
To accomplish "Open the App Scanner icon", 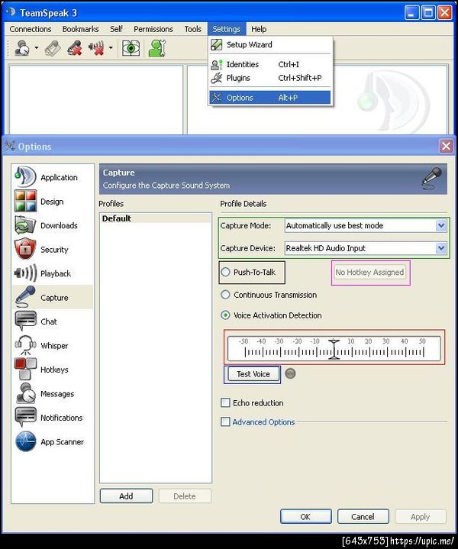I will pos(25,441).
